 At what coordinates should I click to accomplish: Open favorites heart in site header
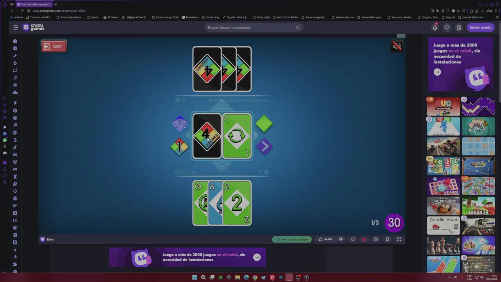[447, 27]
